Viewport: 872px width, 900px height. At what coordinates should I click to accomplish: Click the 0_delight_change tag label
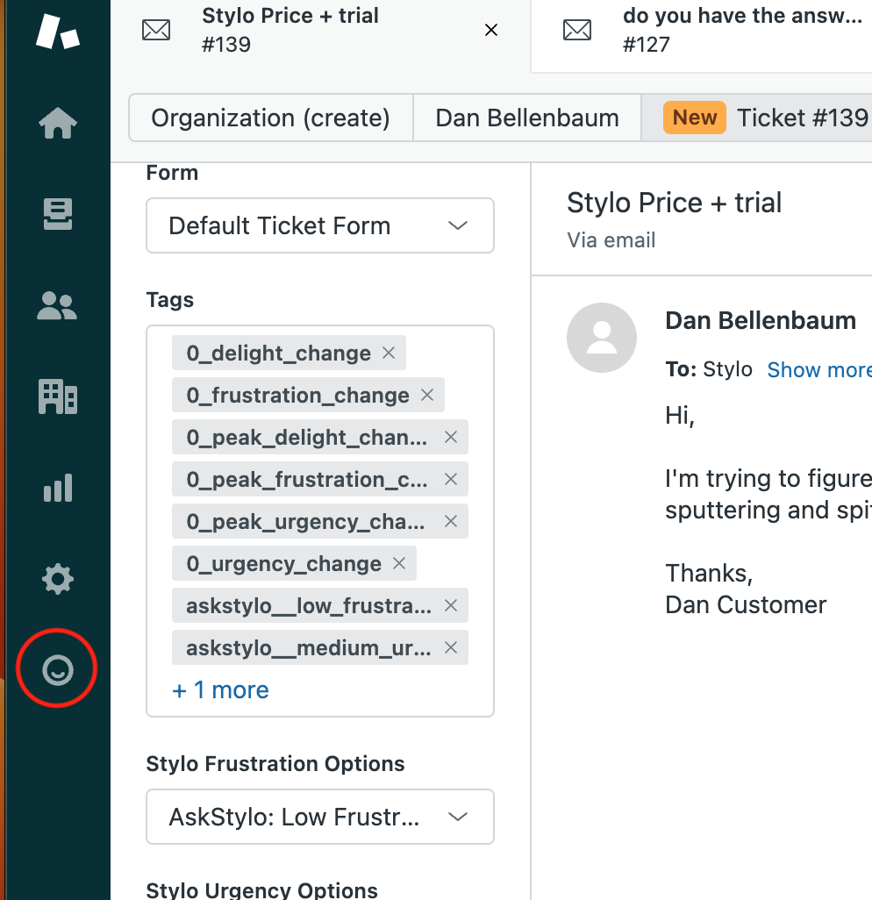[x=278, y=353]
